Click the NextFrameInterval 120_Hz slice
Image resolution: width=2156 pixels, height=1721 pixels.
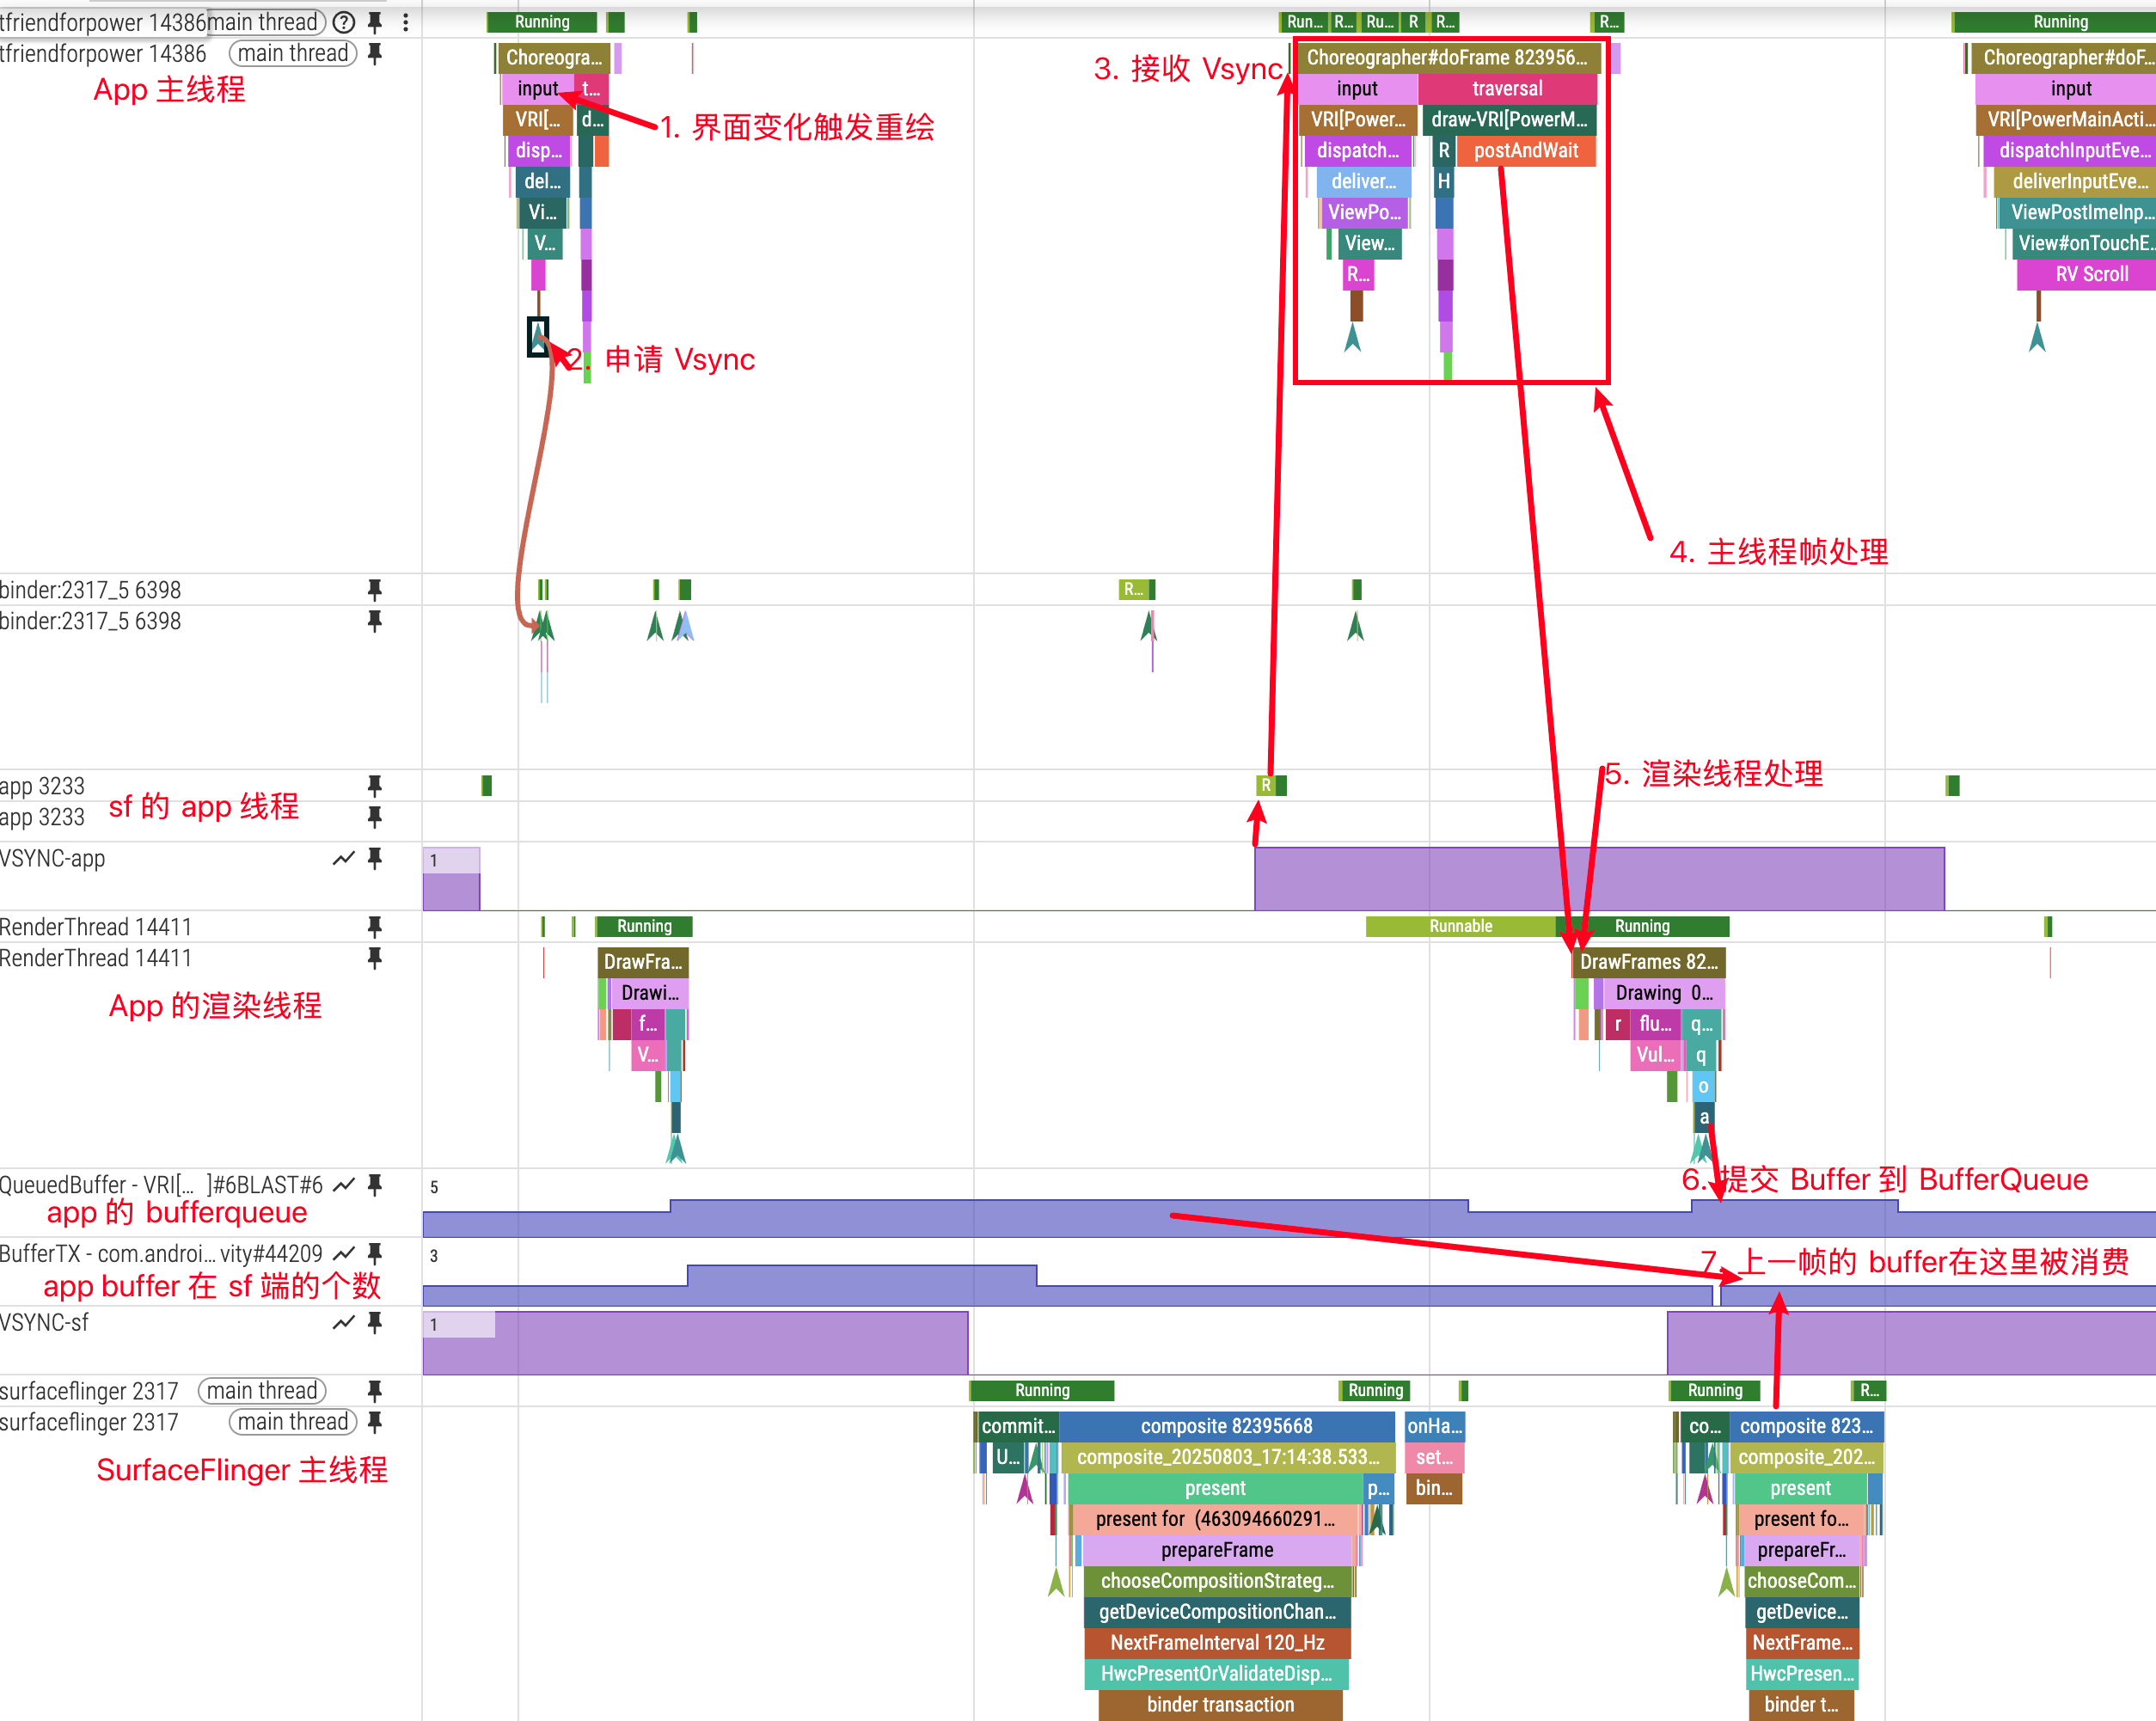1217,1642
